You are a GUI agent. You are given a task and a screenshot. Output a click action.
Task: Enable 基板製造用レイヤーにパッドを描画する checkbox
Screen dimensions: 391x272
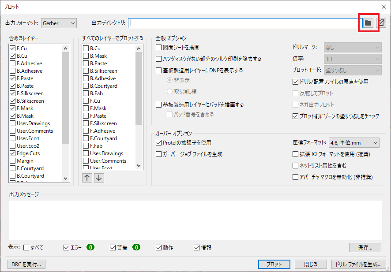158,104
